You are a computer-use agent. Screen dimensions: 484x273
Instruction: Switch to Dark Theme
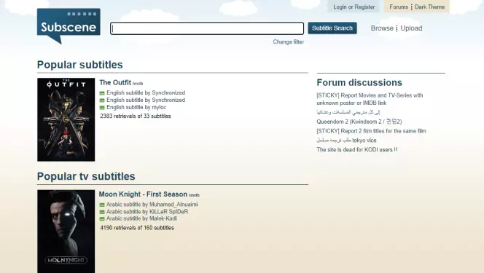point(429,7)
